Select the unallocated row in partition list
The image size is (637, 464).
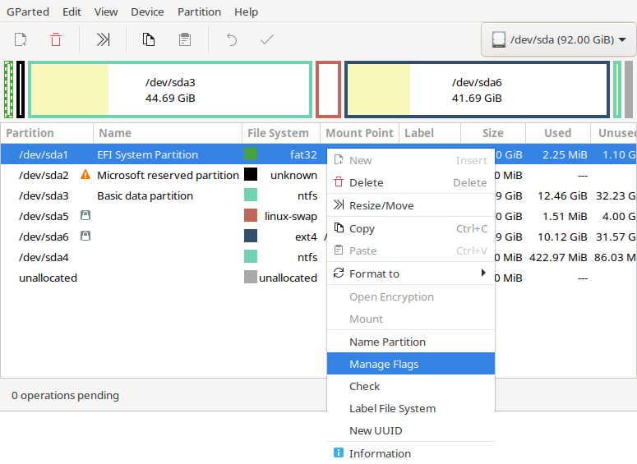pos(48,278)
